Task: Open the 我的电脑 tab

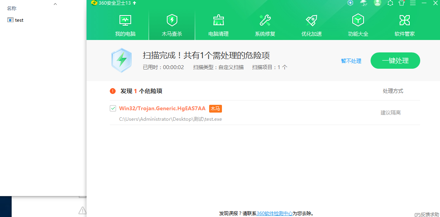Action: pyautogui.click(x=125, y=26)
